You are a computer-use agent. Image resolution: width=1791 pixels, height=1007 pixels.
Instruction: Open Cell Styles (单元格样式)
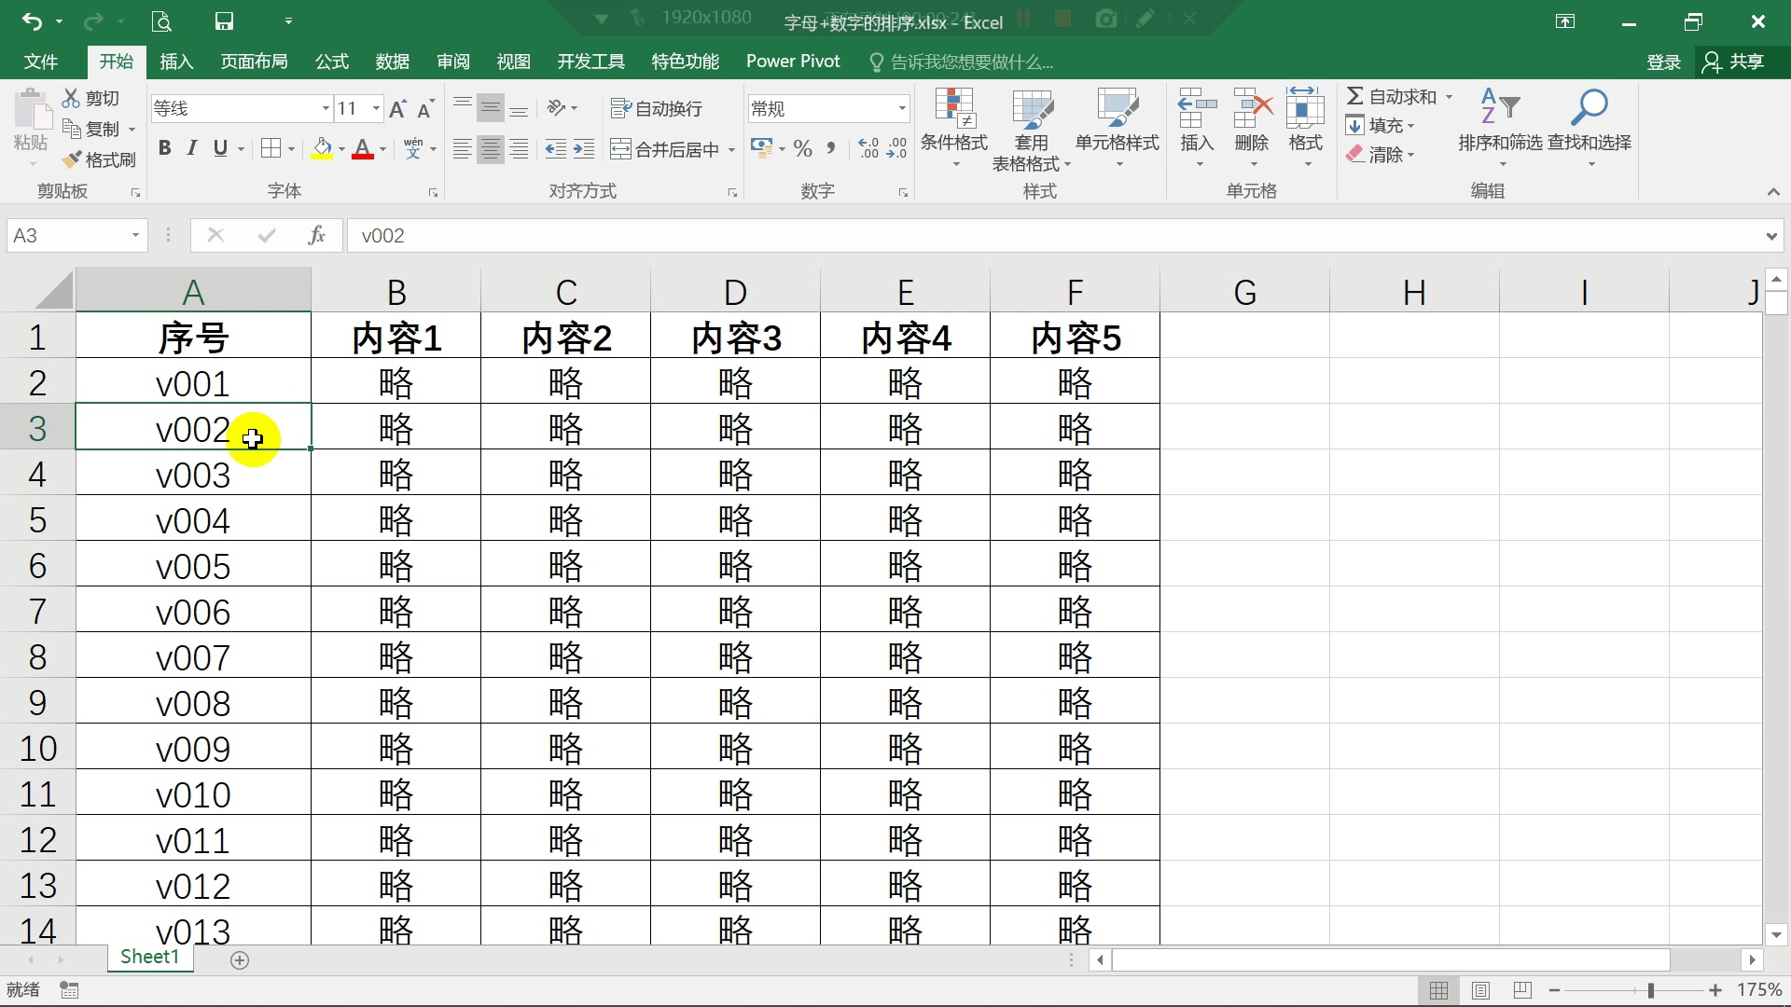(x=1118, y=128)
